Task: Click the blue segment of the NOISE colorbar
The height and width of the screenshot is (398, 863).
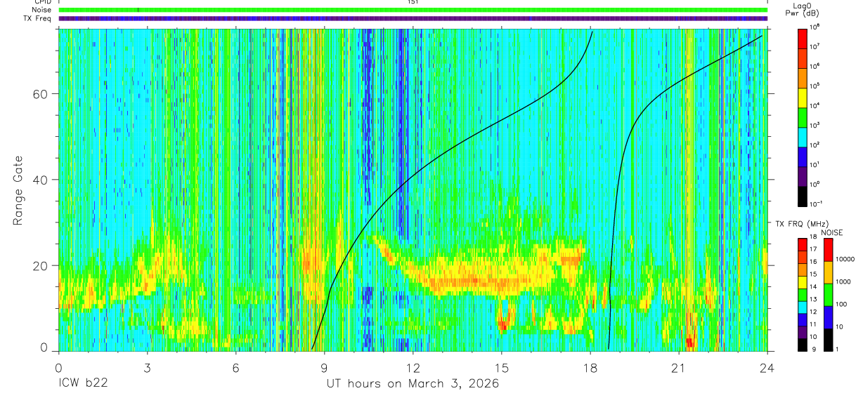Action: [x=828, y=317]
